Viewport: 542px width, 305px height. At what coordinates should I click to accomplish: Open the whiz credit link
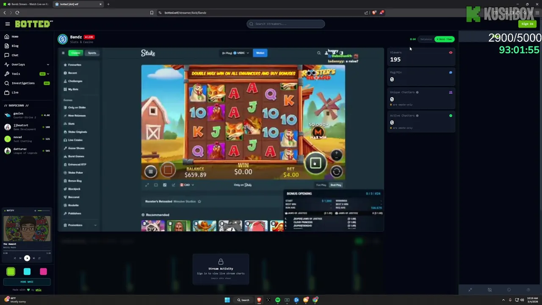pyautogui.click(x=38, y=290)
